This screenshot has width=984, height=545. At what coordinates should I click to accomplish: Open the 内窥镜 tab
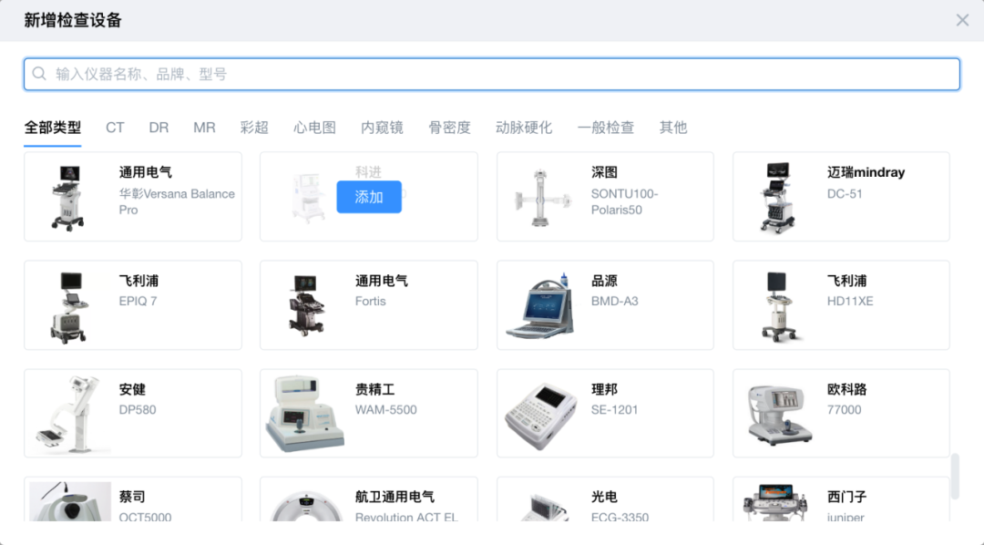tap(382, 128)
